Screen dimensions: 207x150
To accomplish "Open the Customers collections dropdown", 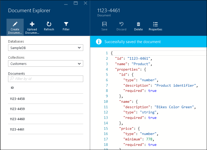I will coord(46,64).
